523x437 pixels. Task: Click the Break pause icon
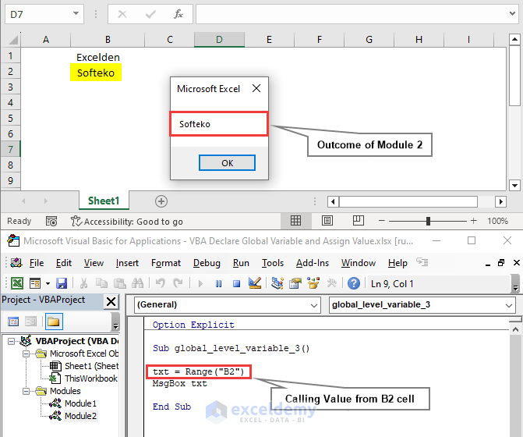[x=218, y=284]
